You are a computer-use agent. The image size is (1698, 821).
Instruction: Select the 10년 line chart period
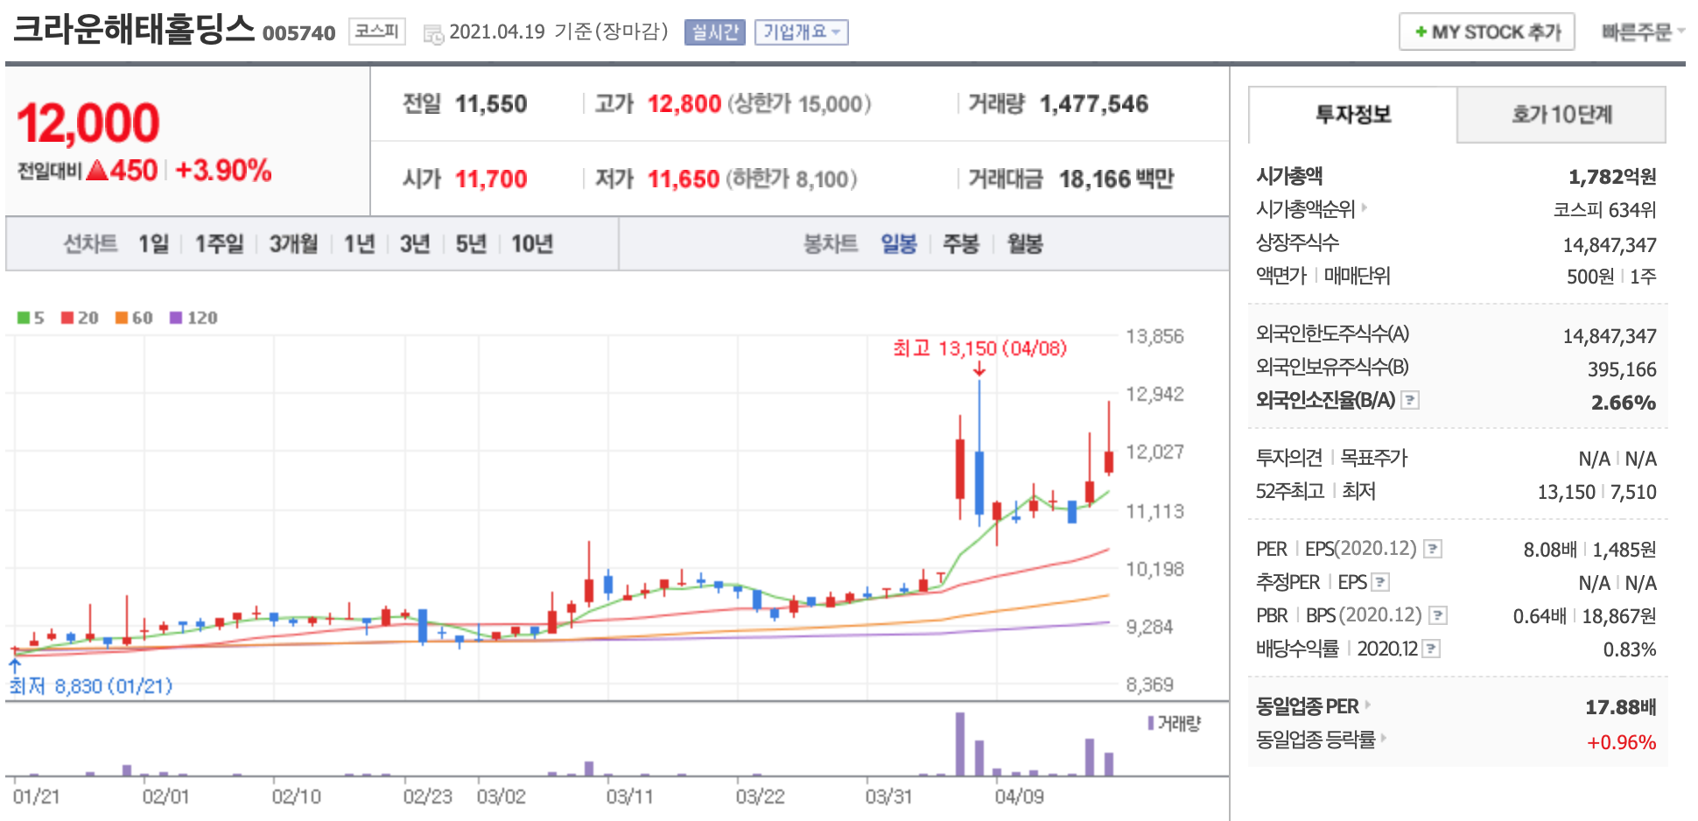pos(532,243)
